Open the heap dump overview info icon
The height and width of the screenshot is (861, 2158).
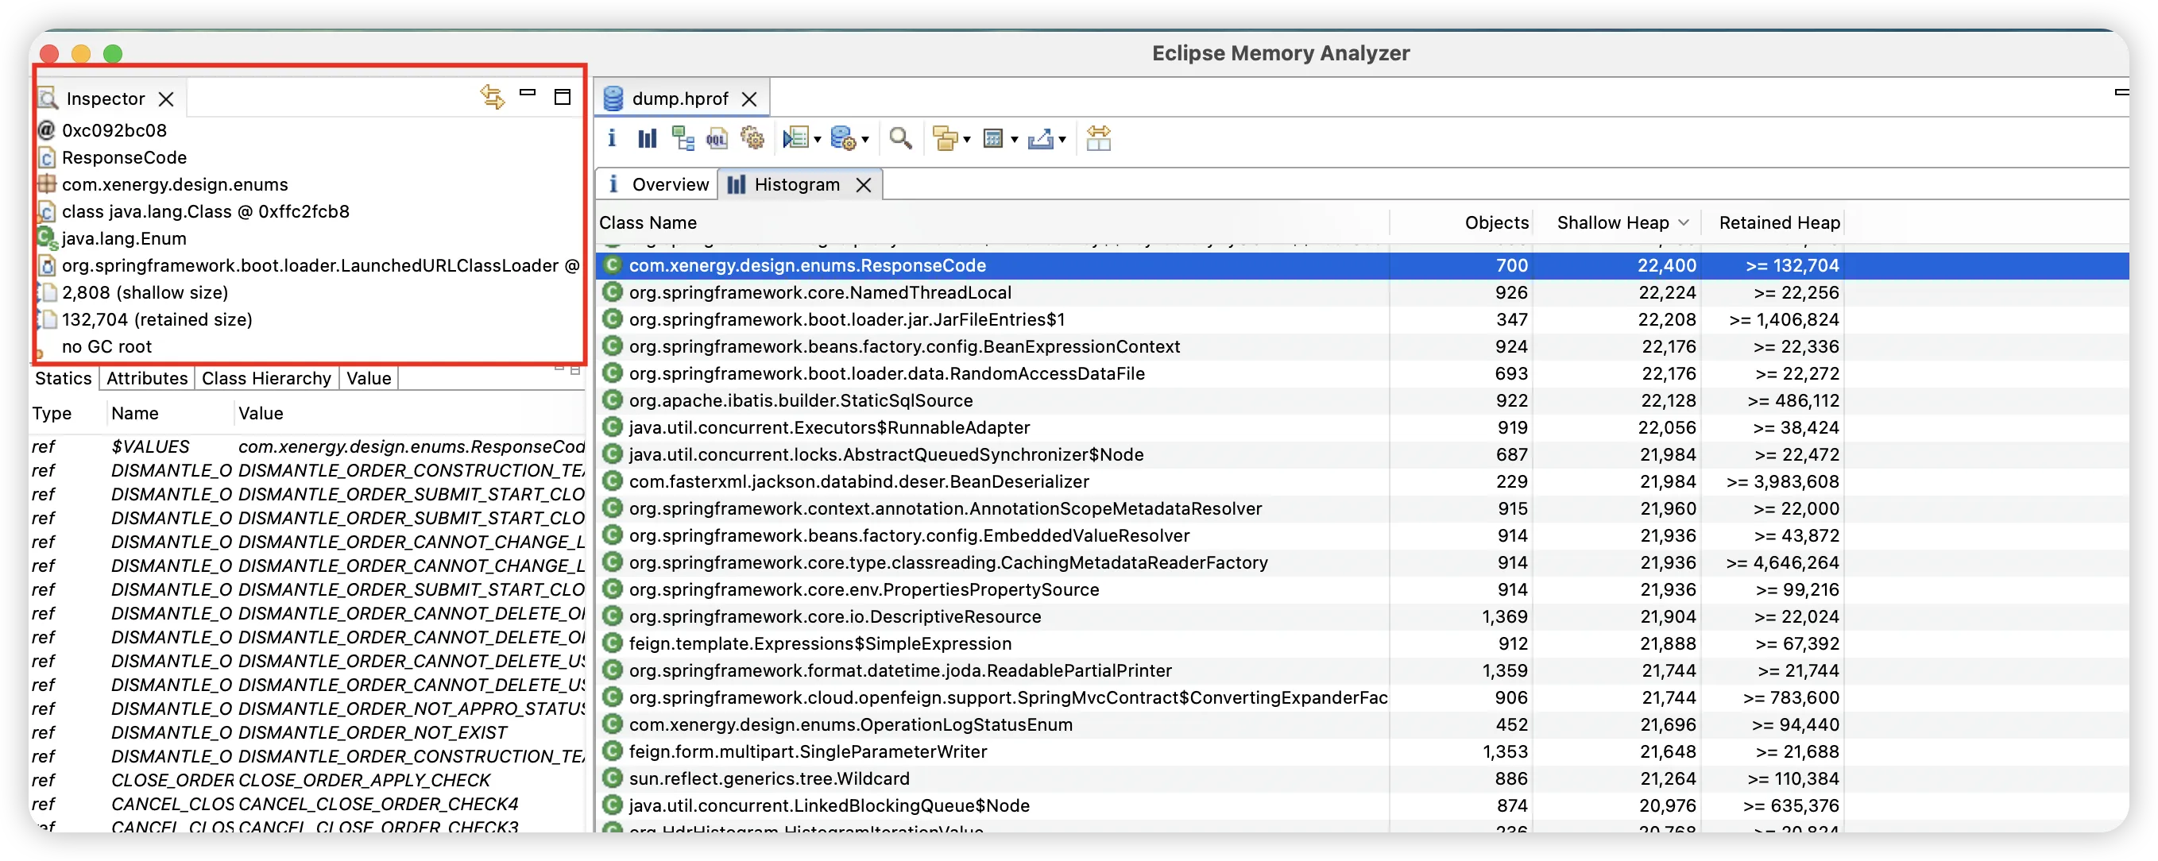(612, 138)
